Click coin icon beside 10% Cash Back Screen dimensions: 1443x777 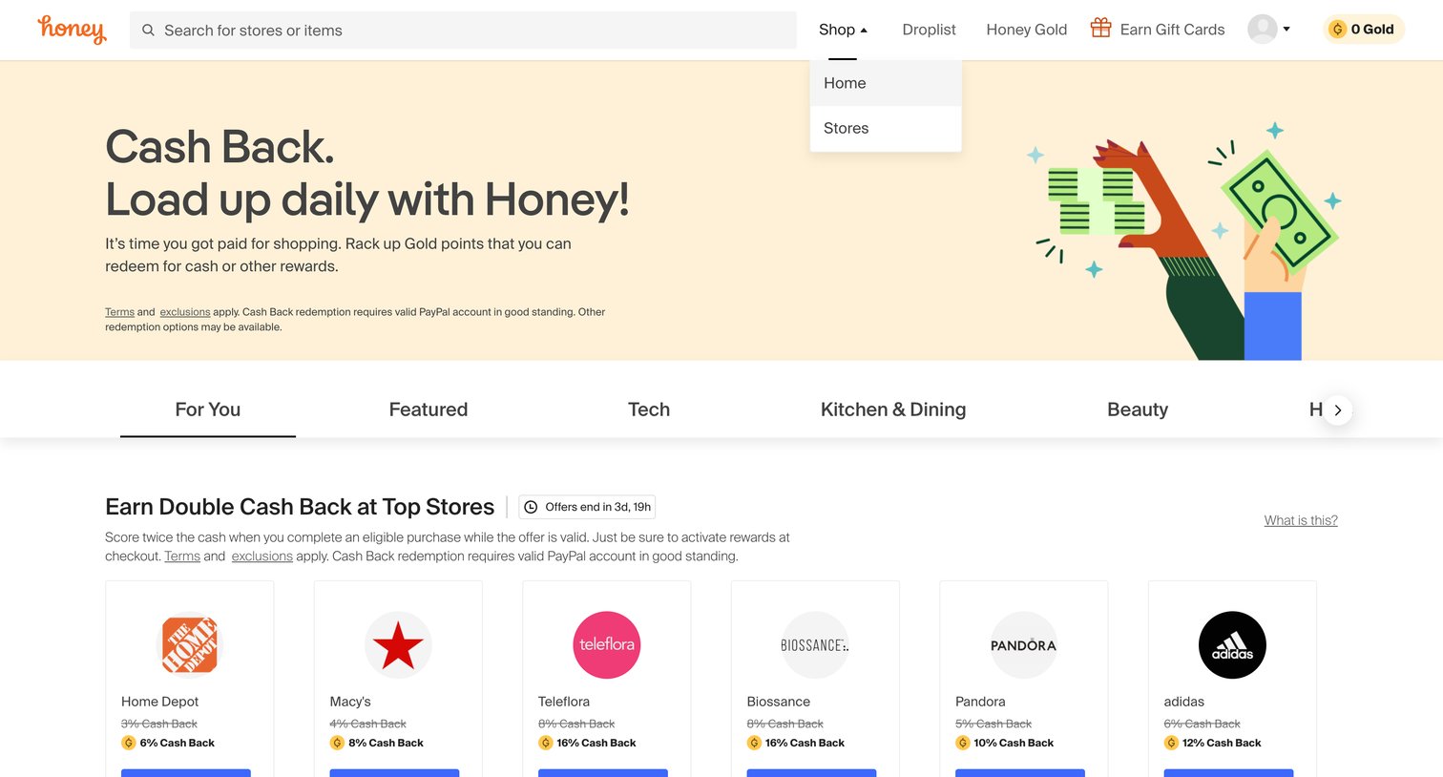point(963,743)
